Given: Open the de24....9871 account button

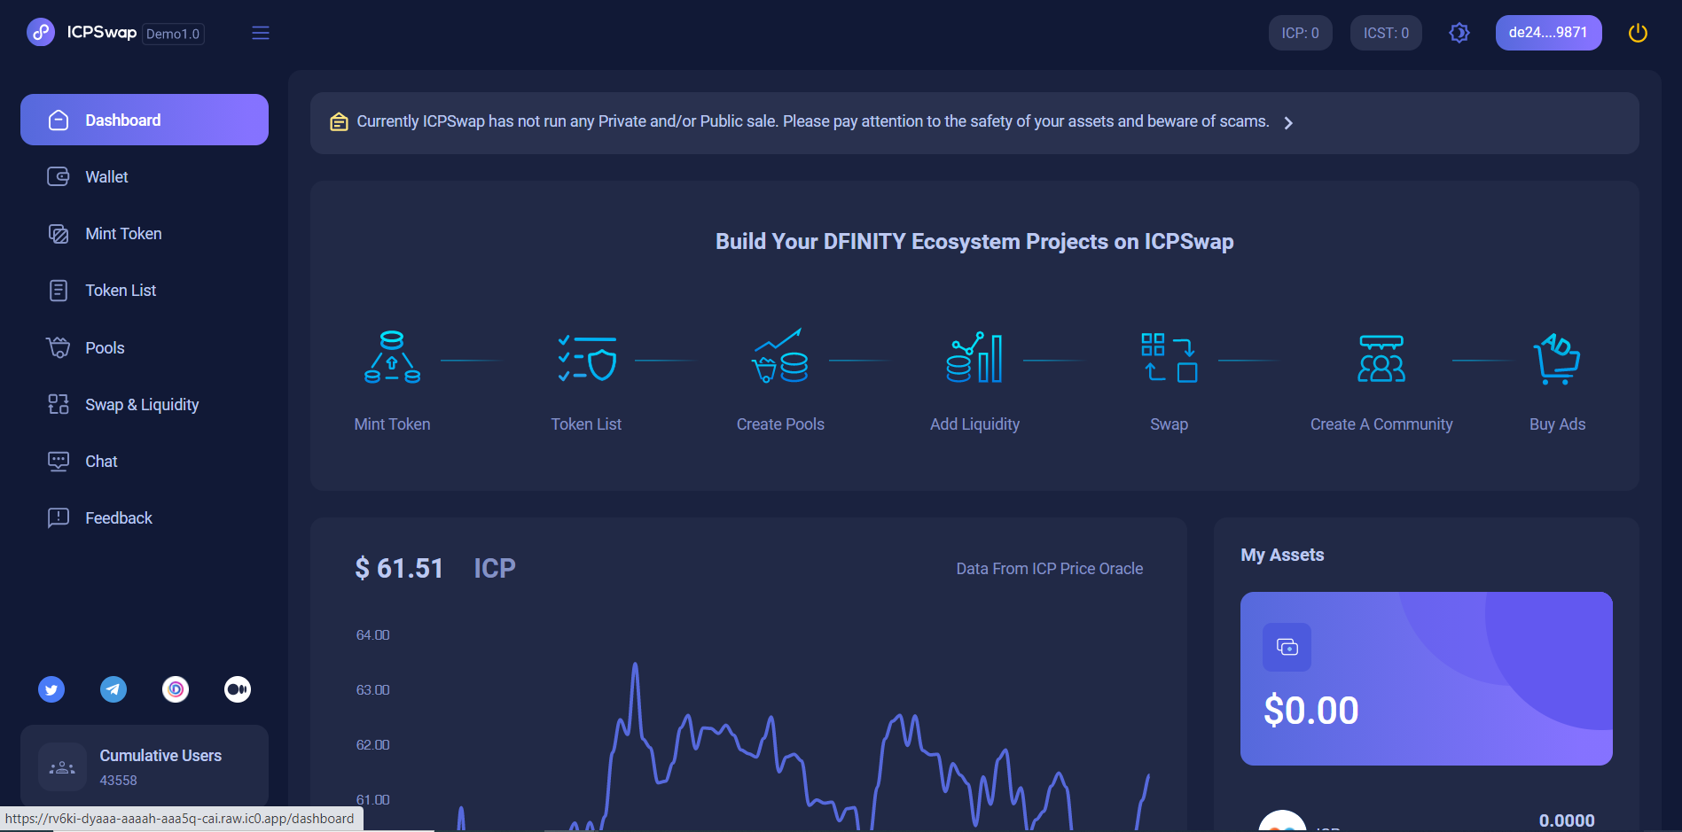Looking at the screenshot, I should (1548, 33).
